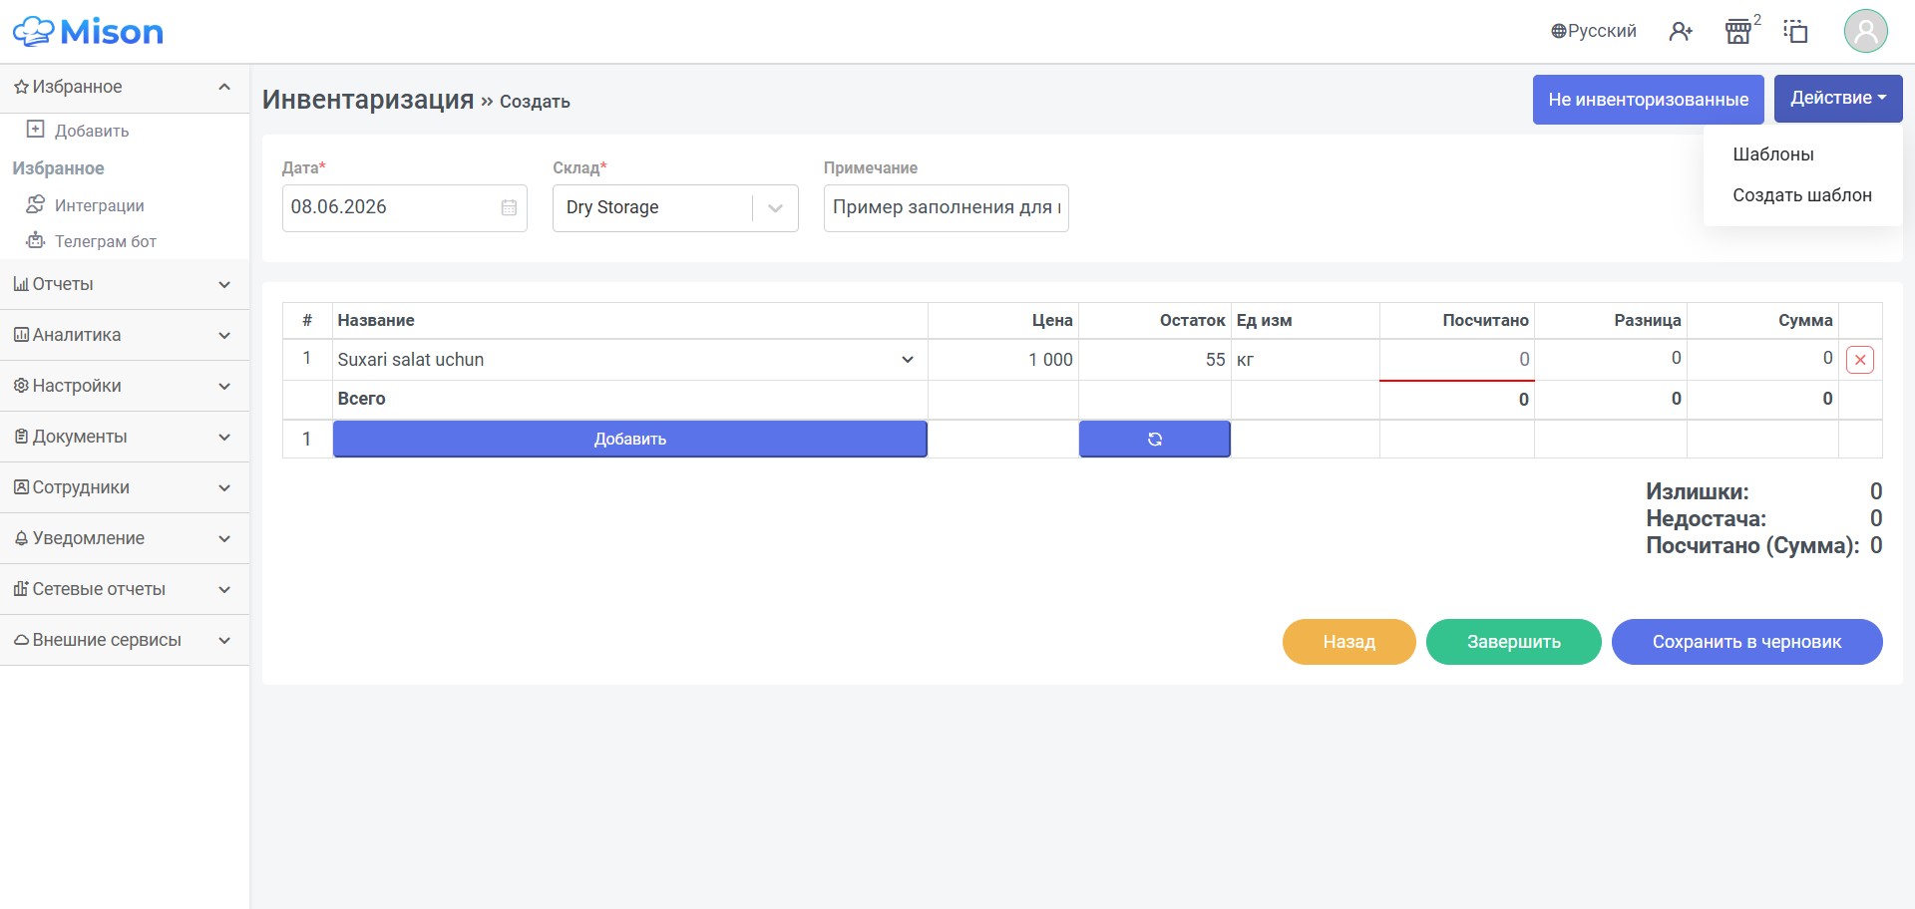Click the blue Добавить row button
This screenshot has width=1915, height=909.
coord(630,439)
